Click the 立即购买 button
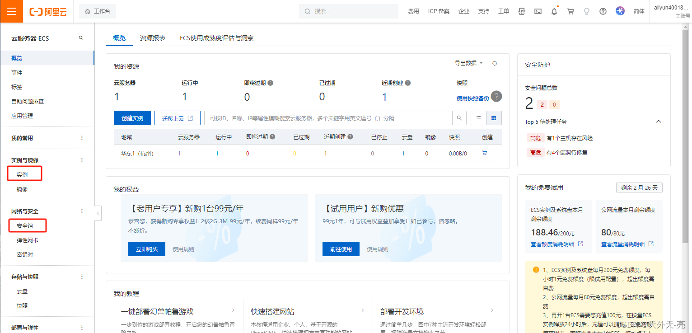Image resolution: width=692 pixels, height=333 pixels. 147,249
